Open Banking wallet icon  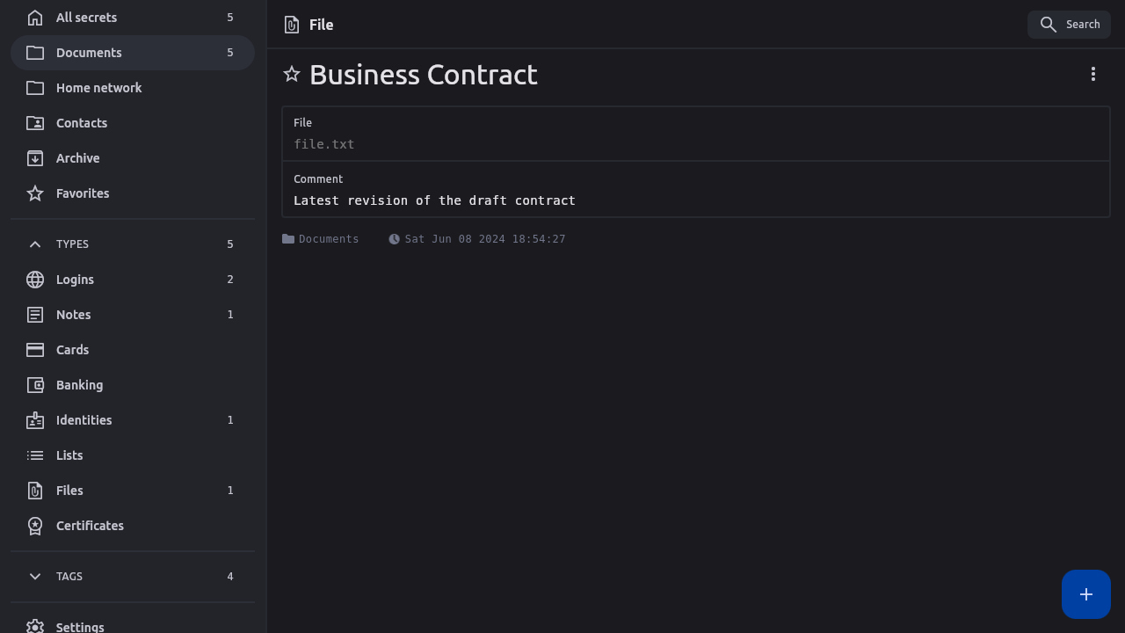pos(35,385)
